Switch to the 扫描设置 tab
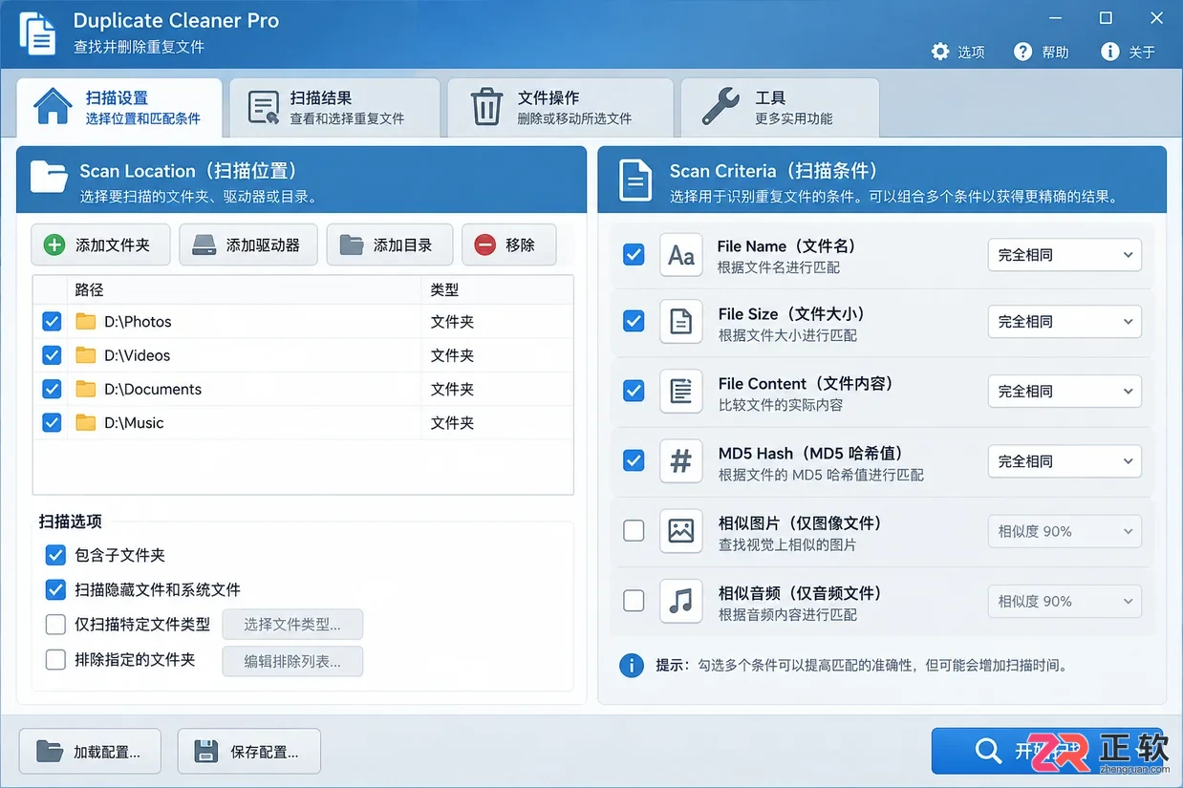The width and height of the screenshot is (1183, 788). click(119, 108)
